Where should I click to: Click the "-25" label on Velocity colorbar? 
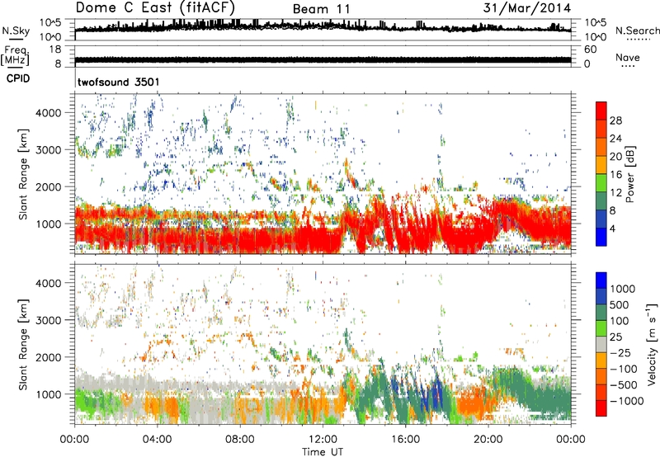[x=620, y=352]
